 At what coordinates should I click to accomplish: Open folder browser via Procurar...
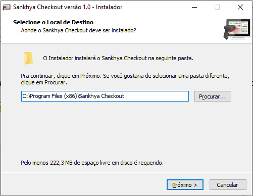tap(213, 96)
